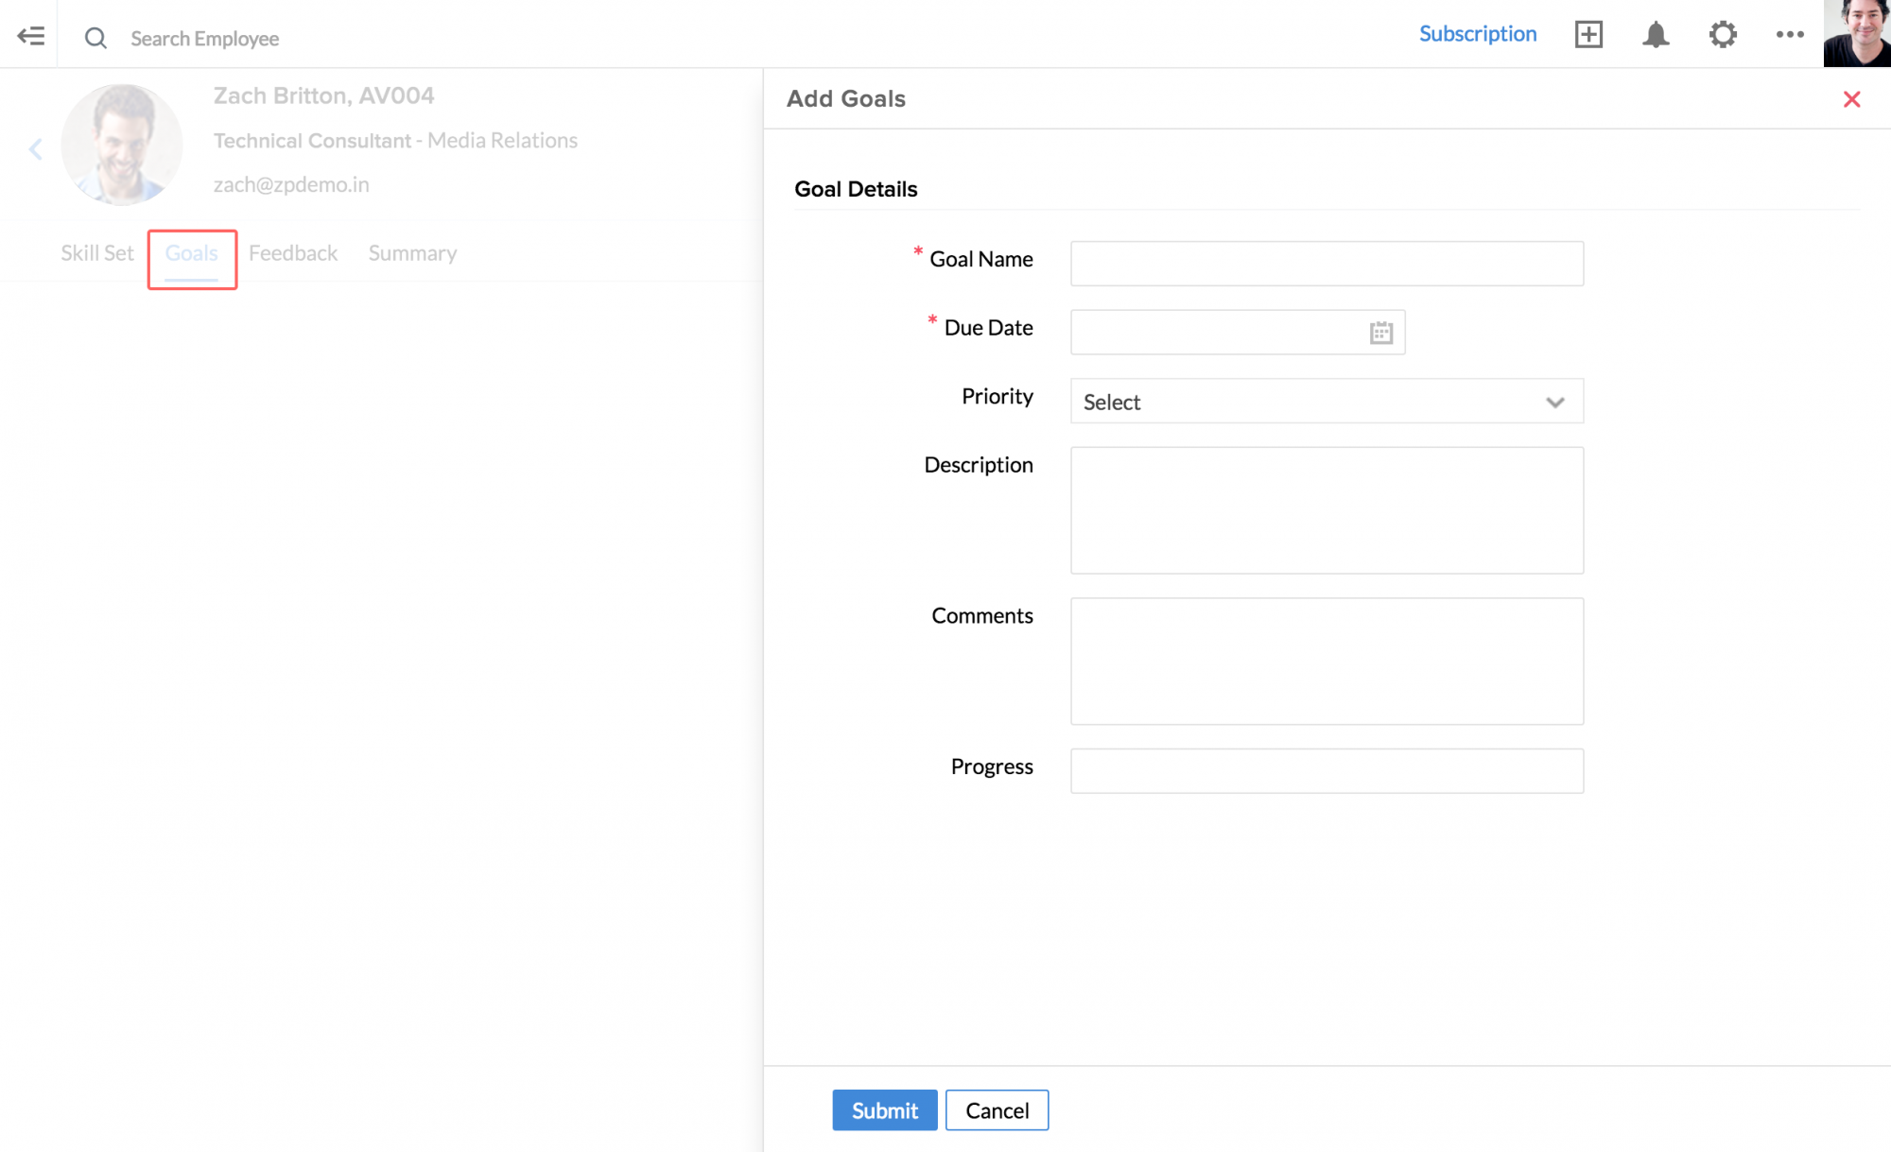Screen dimensions: 1891x1152
Task: Open the Subscription link
Action: [x=1478, y=34]
